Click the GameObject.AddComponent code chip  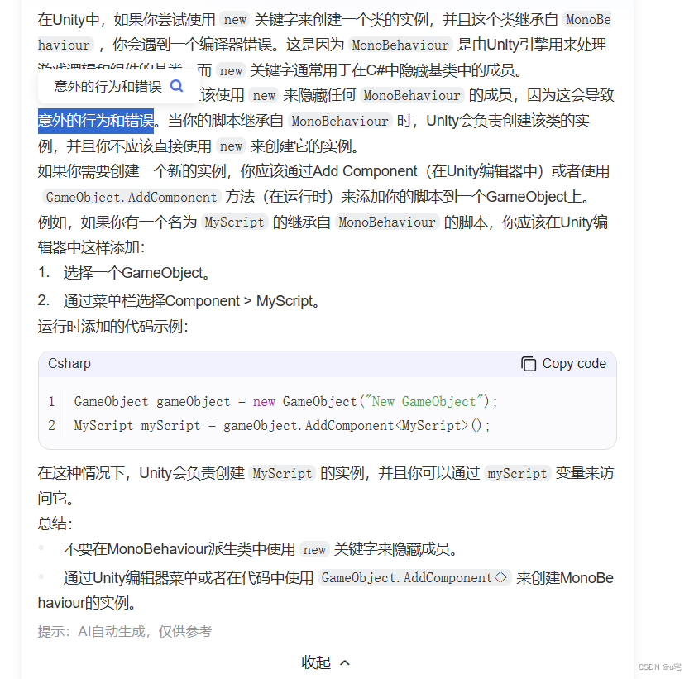coord(131,197)
